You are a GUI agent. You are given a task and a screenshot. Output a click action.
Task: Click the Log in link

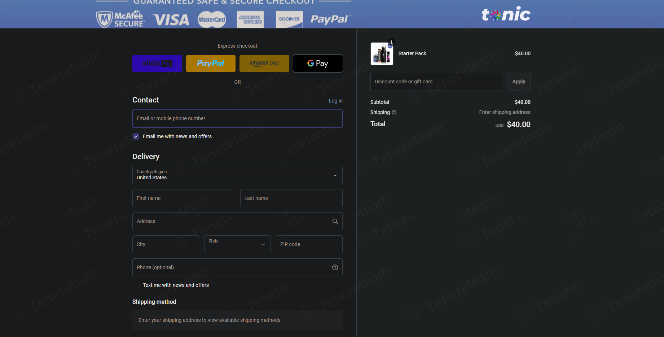tap(336, 101)
